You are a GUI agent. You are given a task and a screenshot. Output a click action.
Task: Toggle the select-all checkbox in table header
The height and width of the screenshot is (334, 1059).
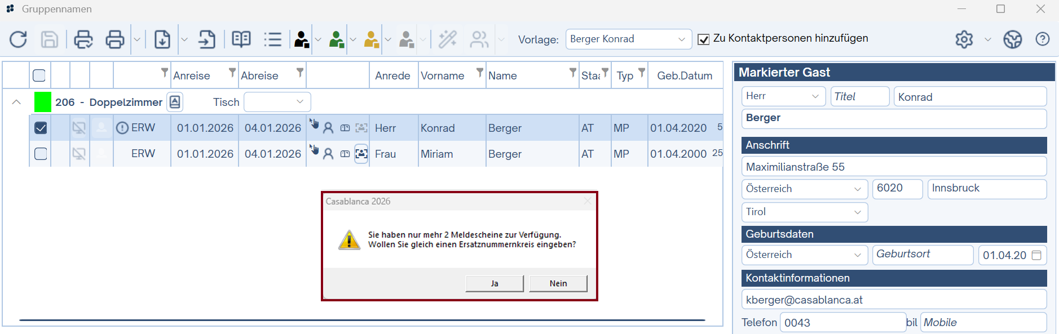pyautogui.click(x=39, y=75)
